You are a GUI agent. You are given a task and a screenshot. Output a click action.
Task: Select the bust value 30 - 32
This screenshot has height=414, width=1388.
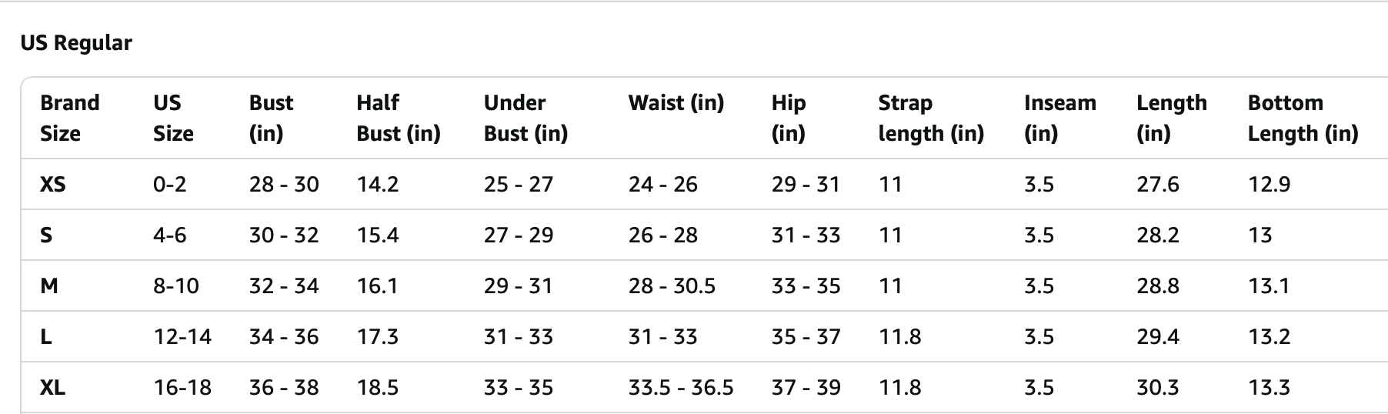point(284,235)
